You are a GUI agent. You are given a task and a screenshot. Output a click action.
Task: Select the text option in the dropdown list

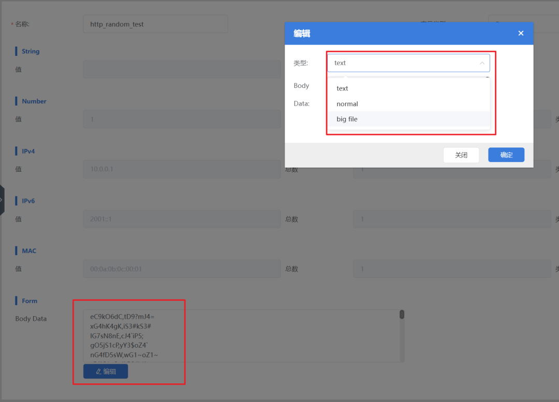[408, 88]
